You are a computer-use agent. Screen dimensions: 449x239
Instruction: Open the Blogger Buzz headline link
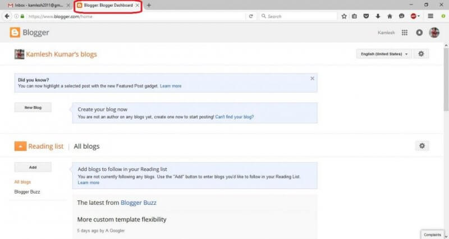(139, 203)
